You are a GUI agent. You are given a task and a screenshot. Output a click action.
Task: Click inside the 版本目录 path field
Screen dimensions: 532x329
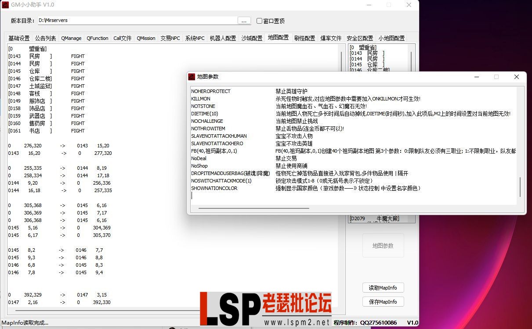132,20
